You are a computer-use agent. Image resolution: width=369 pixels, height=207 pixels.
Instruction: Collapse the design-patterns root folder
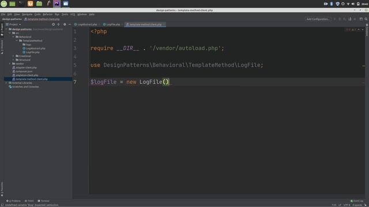pos(6,29)
